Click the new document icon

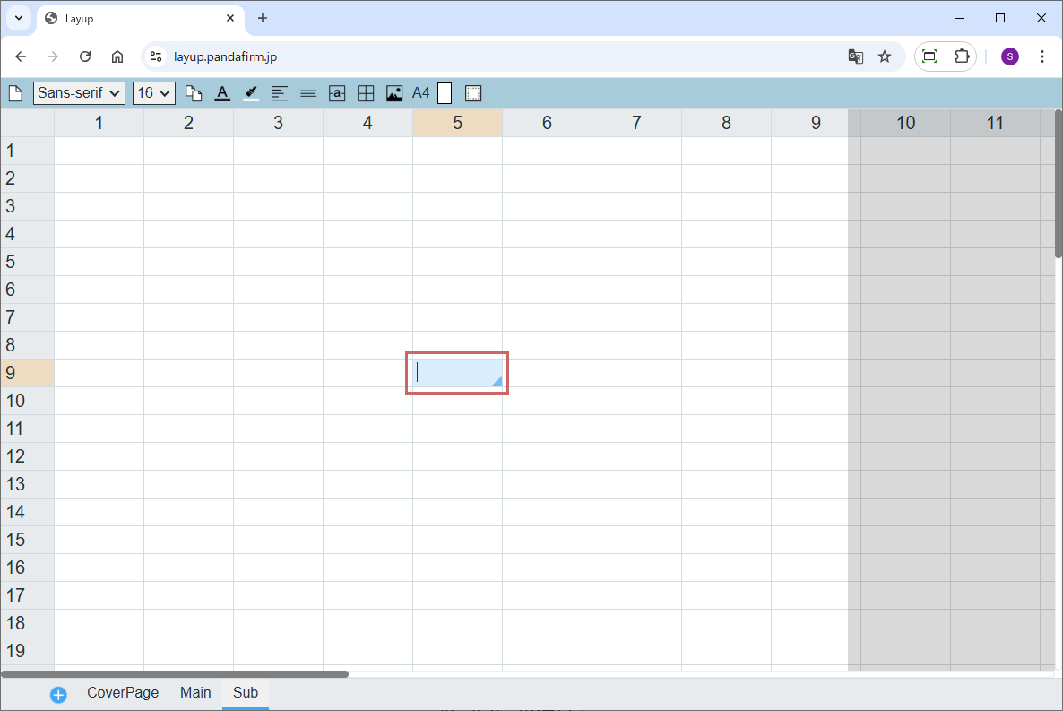15,93
